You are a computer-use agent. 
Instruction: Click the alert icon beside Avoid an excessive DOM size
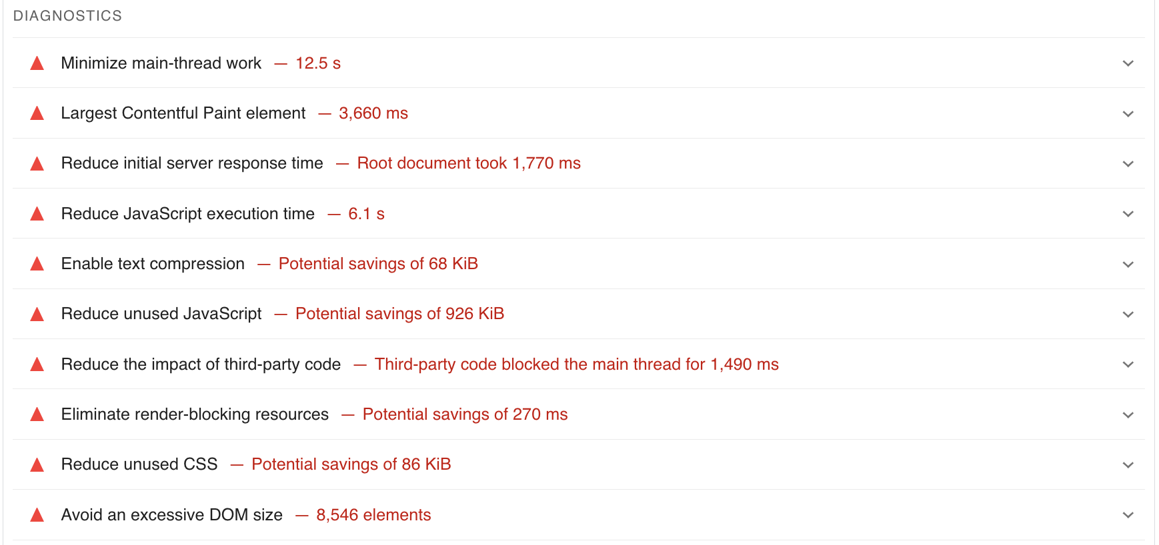pos(37,515)
